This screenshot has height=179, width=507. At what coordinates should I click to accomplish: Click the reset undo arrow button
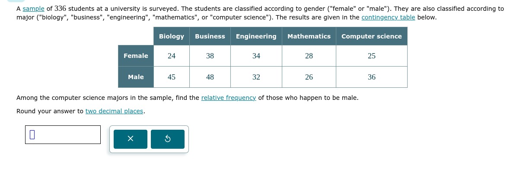tap(168, 139)
